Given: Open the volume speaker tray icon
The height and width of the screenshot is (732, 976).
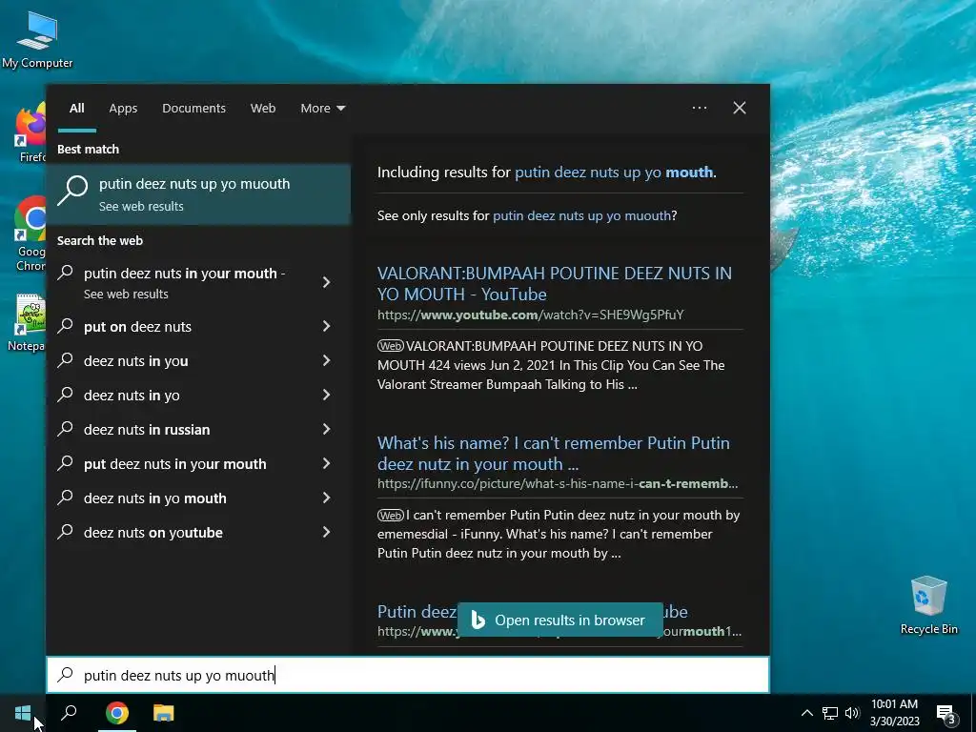Looking at the screenshot, I should [x=852, y=713].
